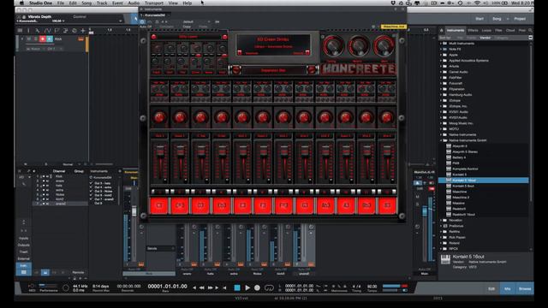Select the snare2 channel row in mixer list

pyautogui.click(x=60, y=204)
